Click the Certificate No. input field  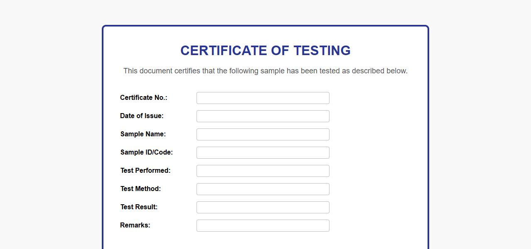263,98
